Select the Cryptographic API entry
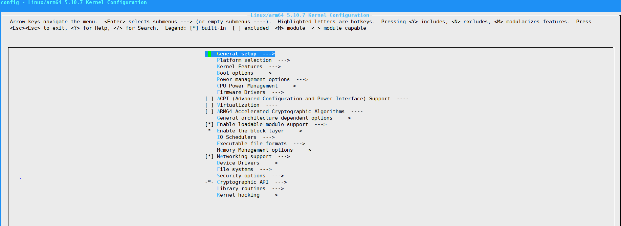This screenshot has width=621, height=226. click(x=243, y=182)
